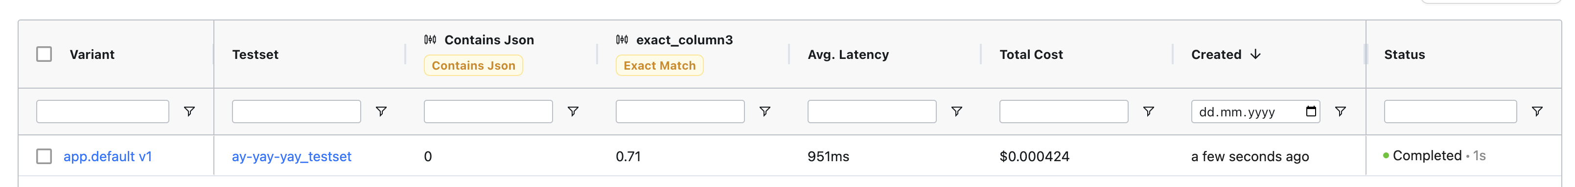Open the exact_column3 column filter icon
This screenshot has width=1575, height=187.
pyautogui.click(x=765, y=112)
